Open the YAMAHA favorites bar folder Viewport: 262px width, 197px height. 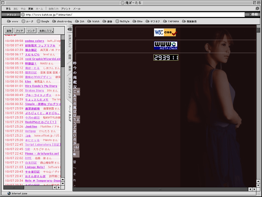coord(171,21)
